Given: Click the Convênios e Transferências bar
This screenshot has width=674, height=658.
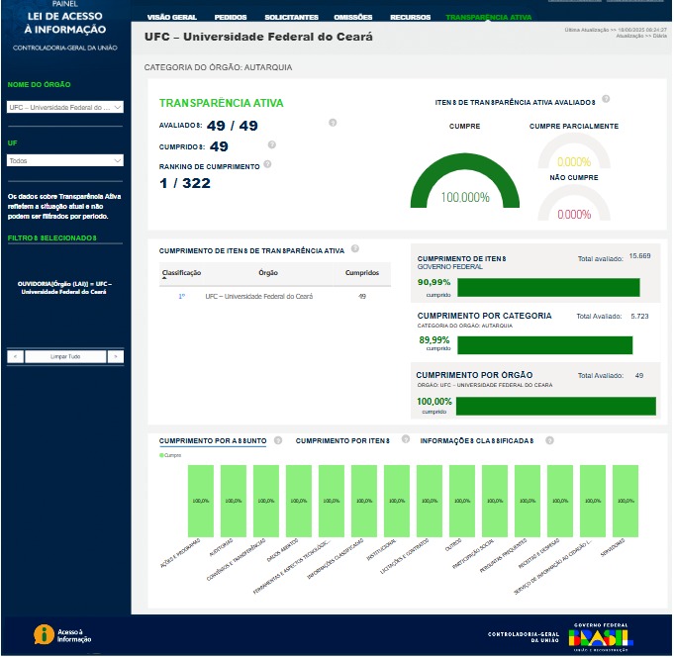Looking at the screenshot, I should tap(266, 501).
